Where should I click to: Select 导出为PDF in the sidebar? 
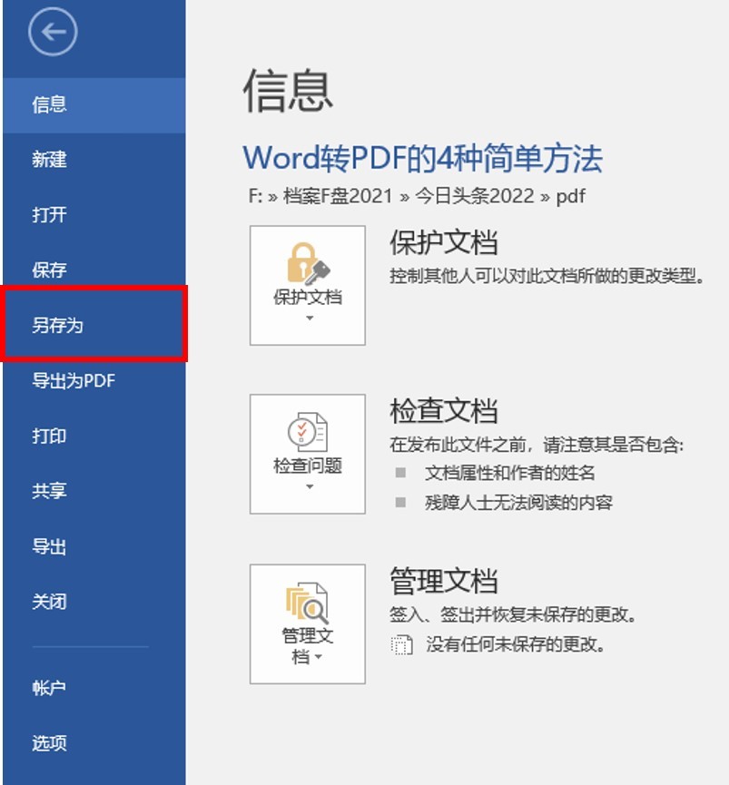click(x=65, y=380)
